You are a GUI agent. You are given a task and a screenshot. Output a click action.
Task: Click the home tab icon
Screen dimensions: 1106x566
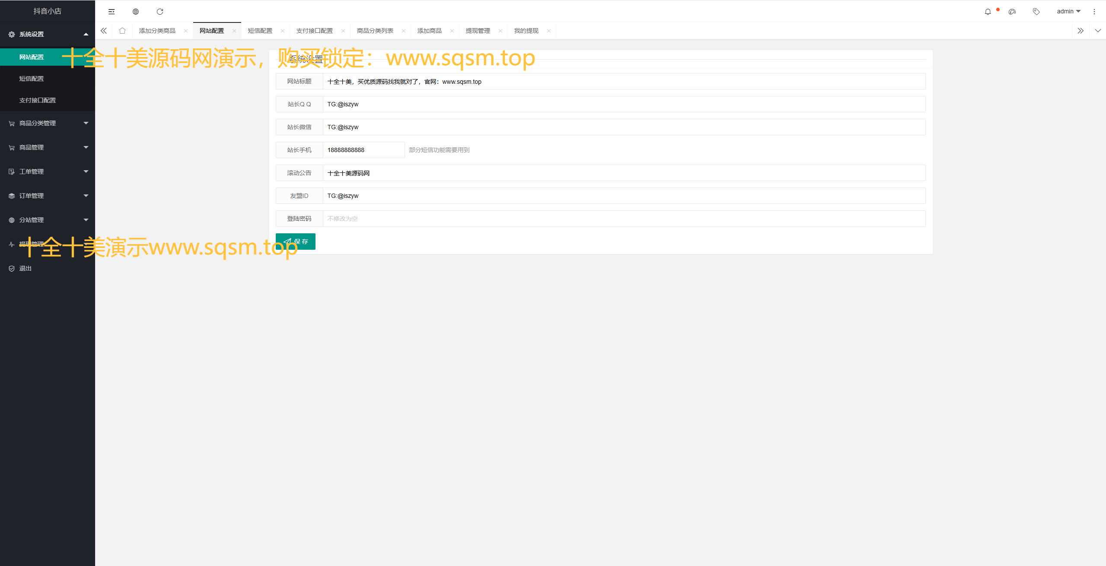pyautogui.click(x=122, y=31)
